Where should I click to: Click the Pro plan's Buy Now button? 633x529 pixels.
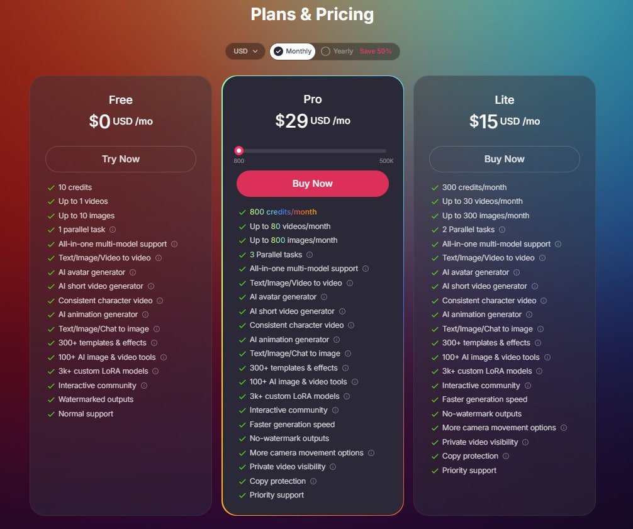coord(313,184)
